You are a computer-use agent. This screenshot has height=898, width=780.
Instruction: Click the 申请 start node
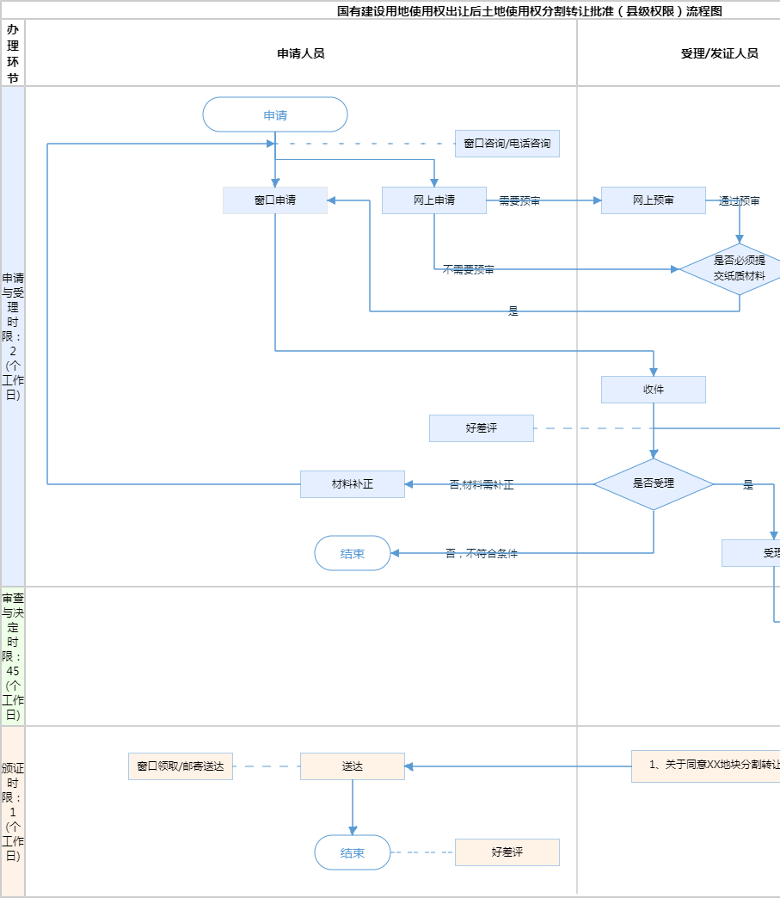point(275,114)
